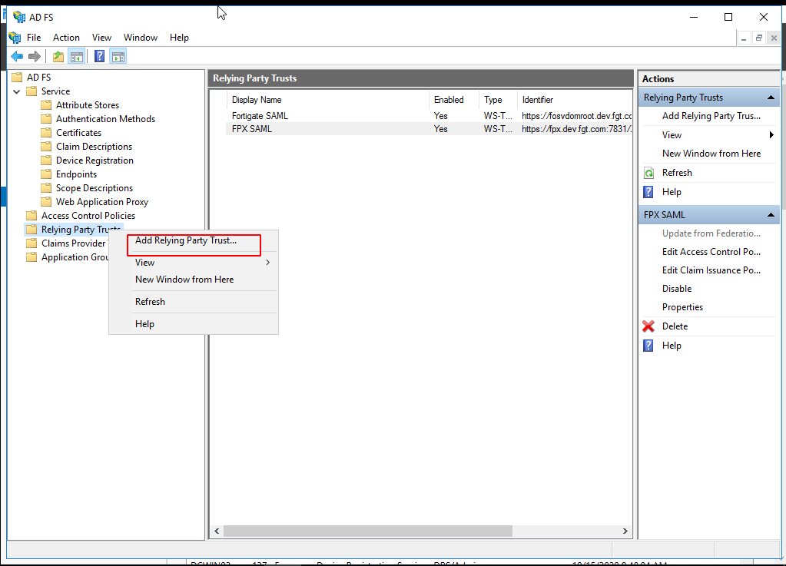The width and height of the screenshot is (786, 566).
Task: Select Claims Provider Trusts tree item
Action: tap(75, 243)
